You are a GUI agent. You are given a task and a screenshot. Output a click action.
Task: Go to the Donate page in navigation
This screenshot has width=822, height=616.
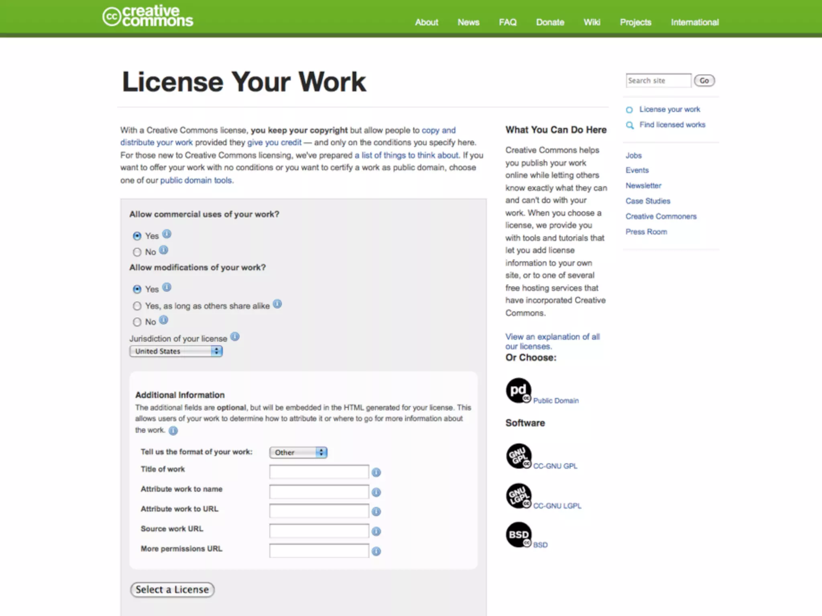550,22
